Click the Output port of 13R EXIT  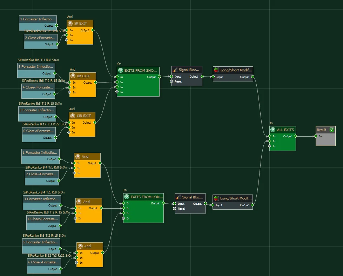[95, 123]
